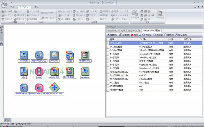
Task: Select the GREENLAND node icon
Action: pos(85,55)
